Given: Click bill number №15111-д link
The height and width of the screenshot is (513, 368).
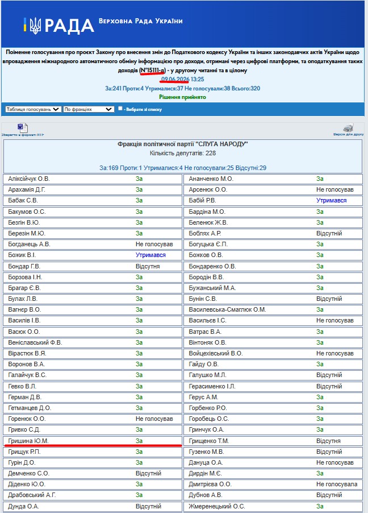Looking at the screenshot, I should (x=152, y=70).
